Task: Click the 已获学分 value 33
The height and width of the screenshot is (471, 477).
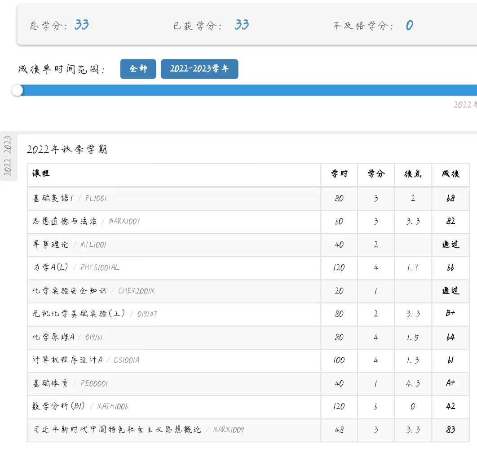Action: click(242, 25)
